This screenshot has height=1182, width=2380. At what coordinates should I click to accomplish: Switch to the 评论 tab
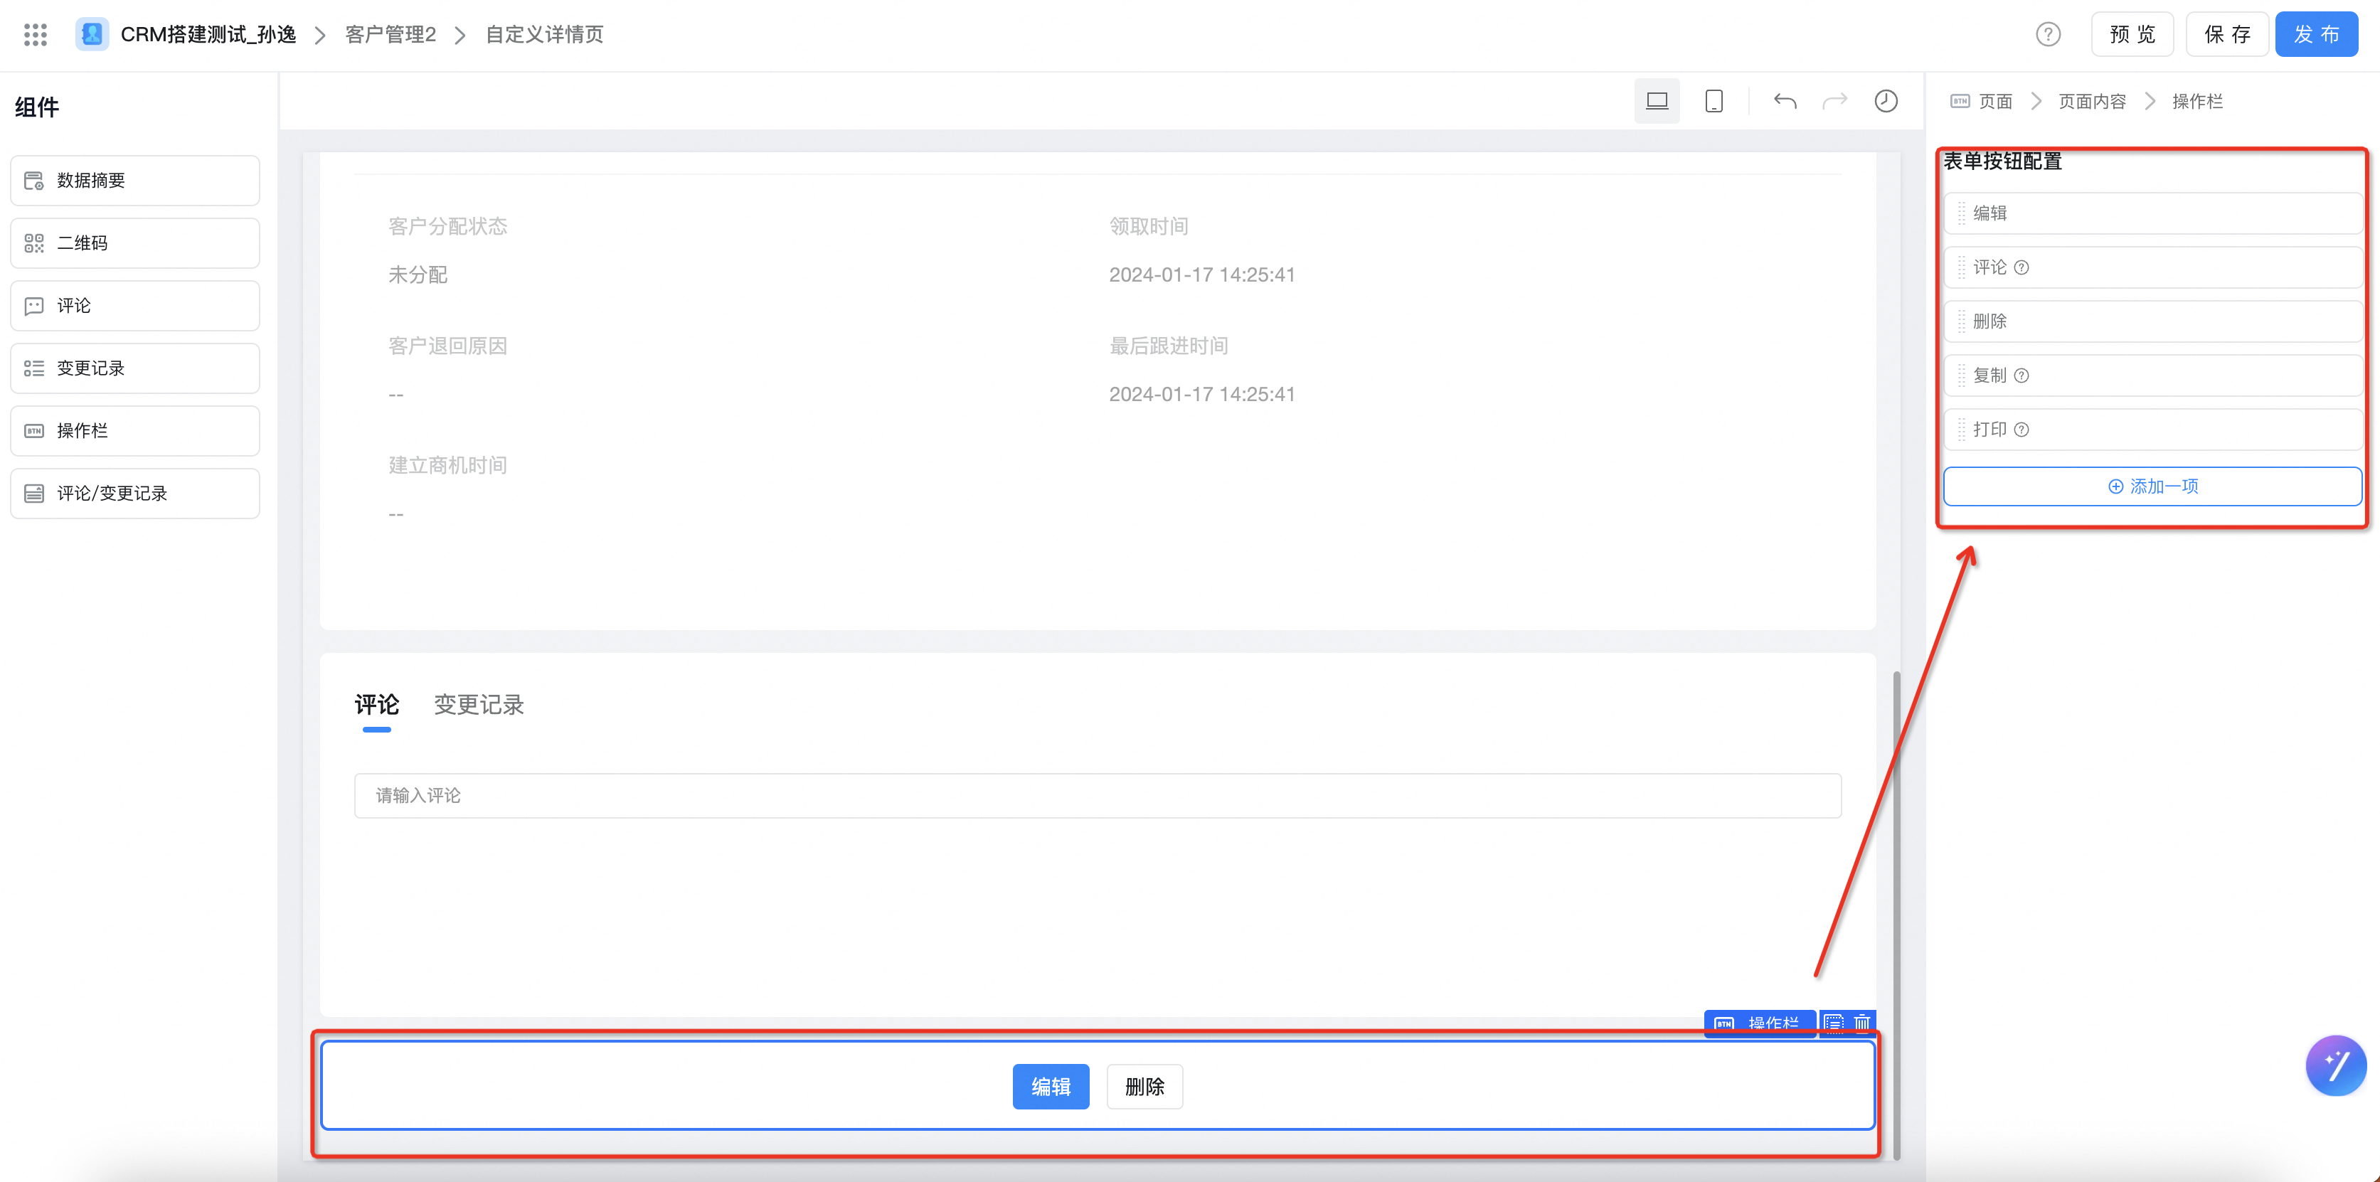pos(376,706)
